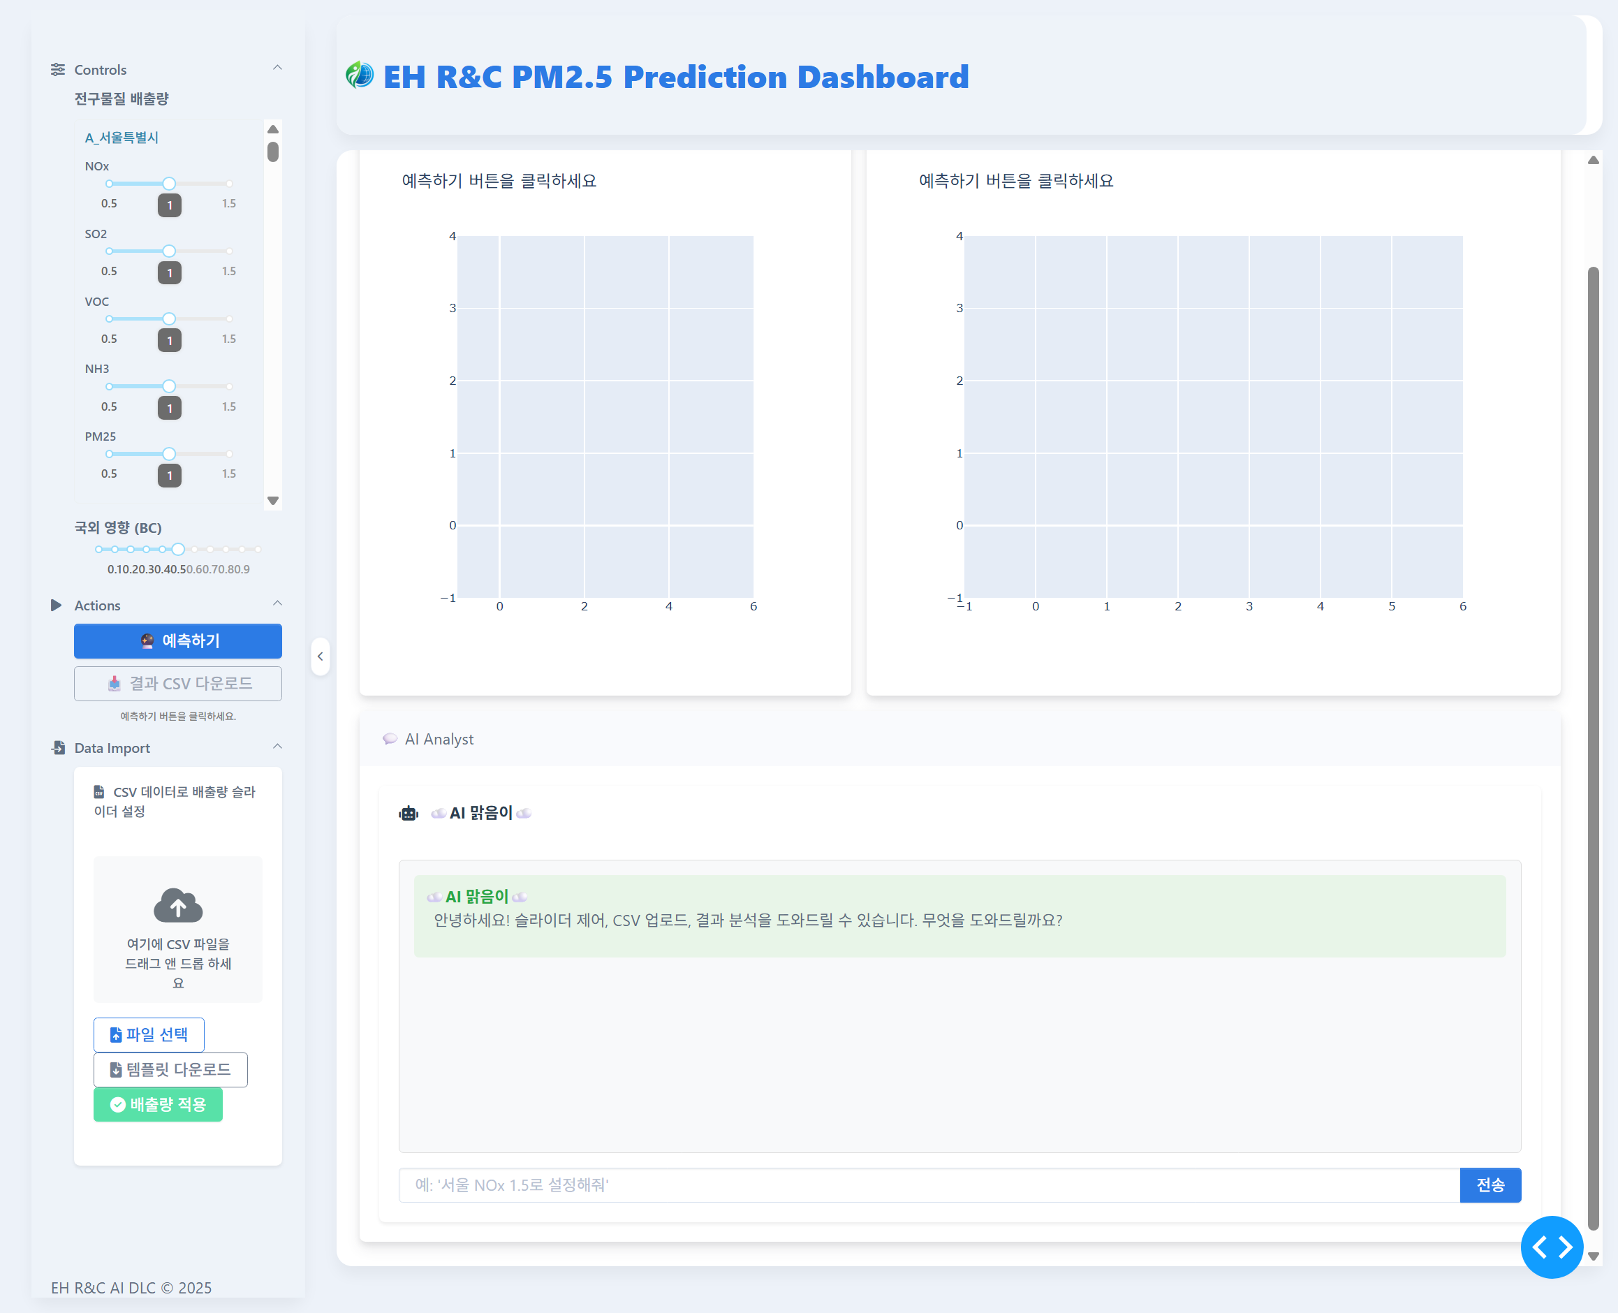Collapse the Data Import section chevron
1618x1313 pixels.
click(x=277, y=747)
